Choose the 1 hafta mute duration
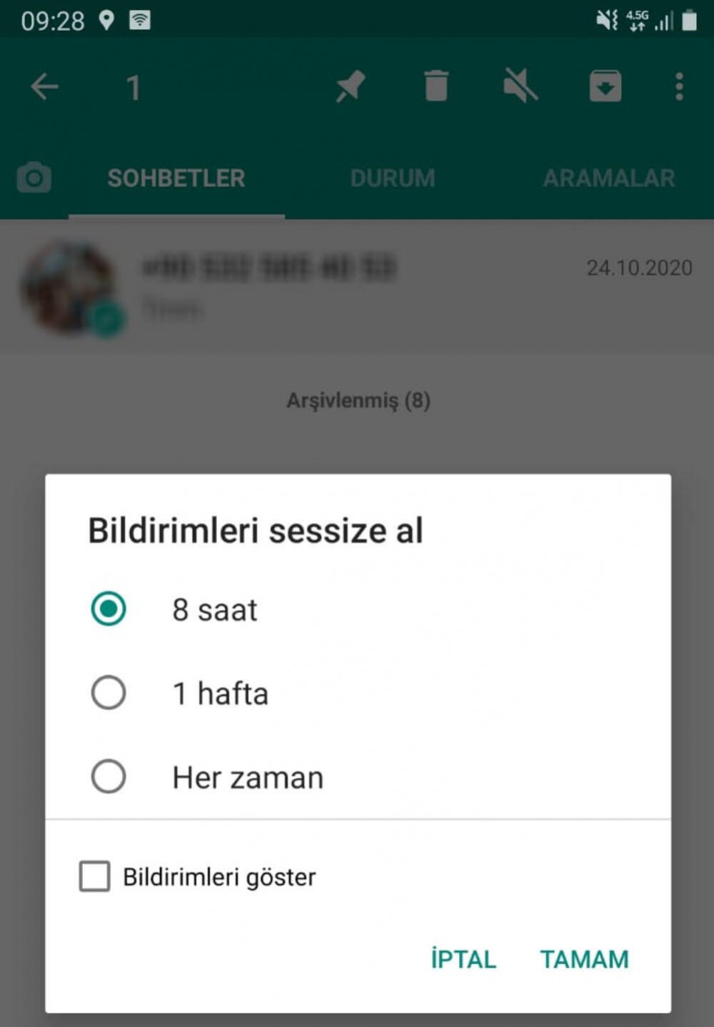This screenshot has width=714, height=1027. (x=109, y=693)
